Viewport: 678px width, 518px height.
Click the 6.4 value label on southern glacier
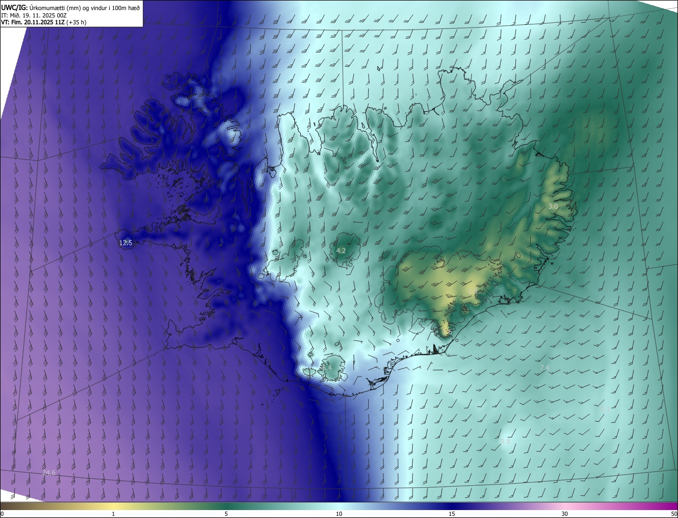(326, 368)
